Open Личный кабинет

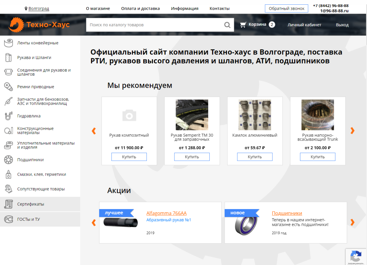[304, 25]
